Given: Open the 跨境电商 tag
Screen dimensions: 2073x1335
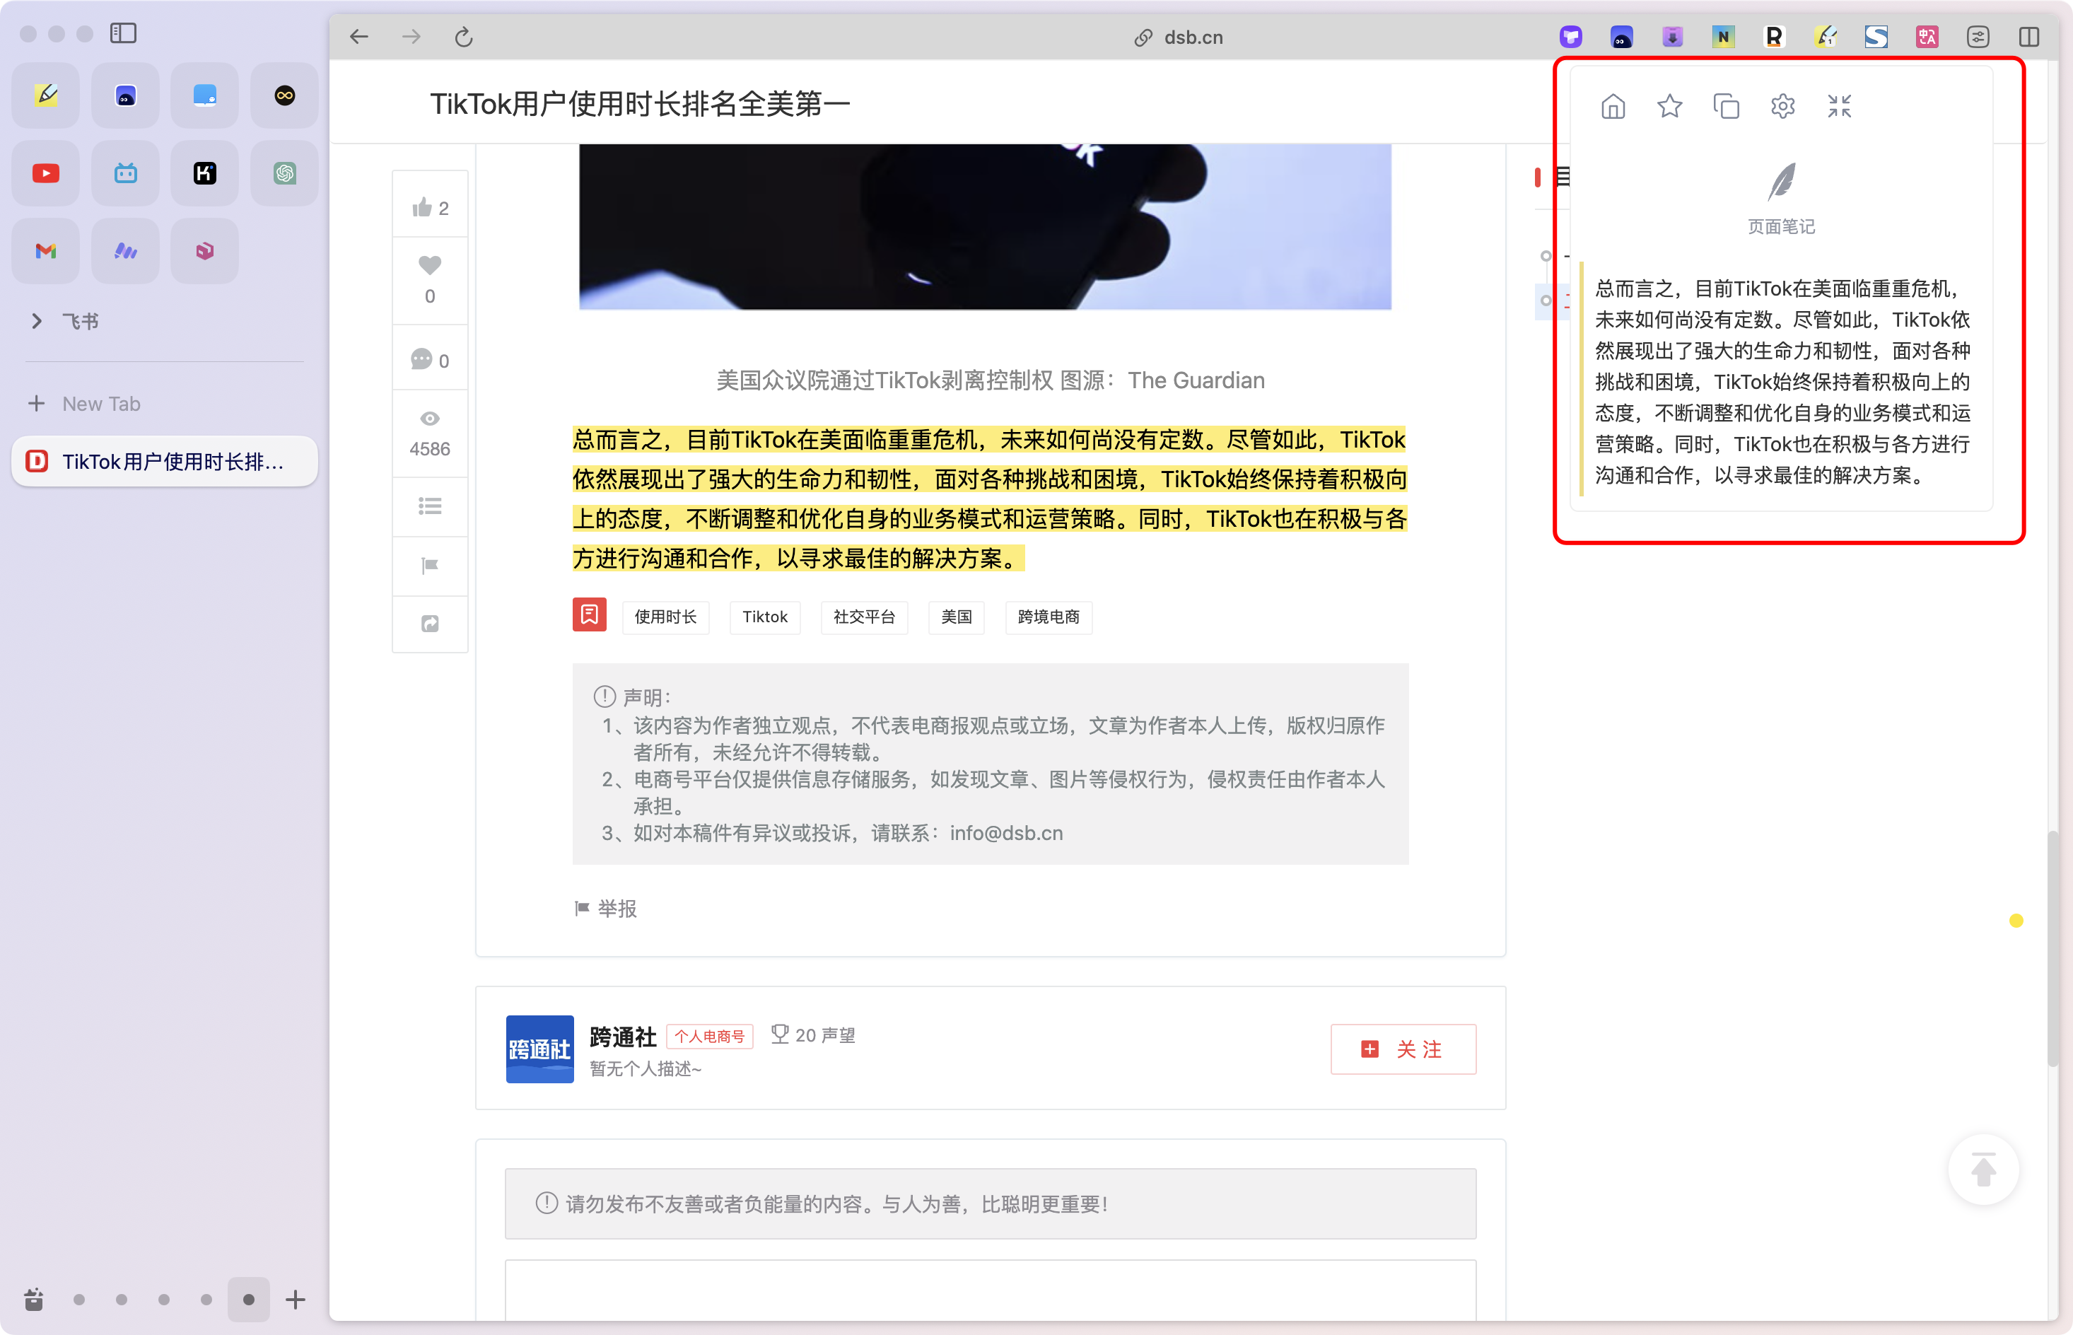Looking at the screenshot, I should click(1049, 617).
